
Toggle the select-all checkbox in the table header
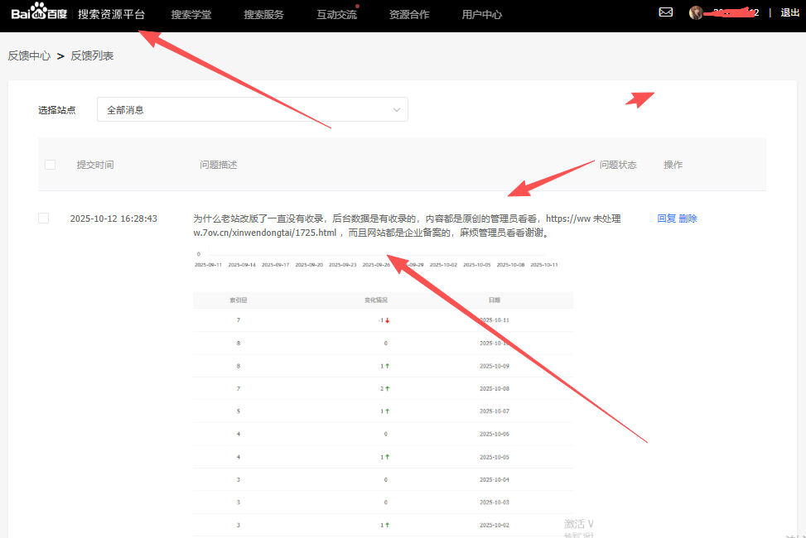coord(49,164)
